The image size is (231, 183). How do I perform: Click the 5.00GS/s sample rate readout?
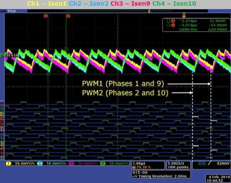click(x=176, y=163)
